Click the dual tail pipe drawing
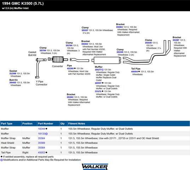This screenshot has height=170, width=190. click(146, 52)
